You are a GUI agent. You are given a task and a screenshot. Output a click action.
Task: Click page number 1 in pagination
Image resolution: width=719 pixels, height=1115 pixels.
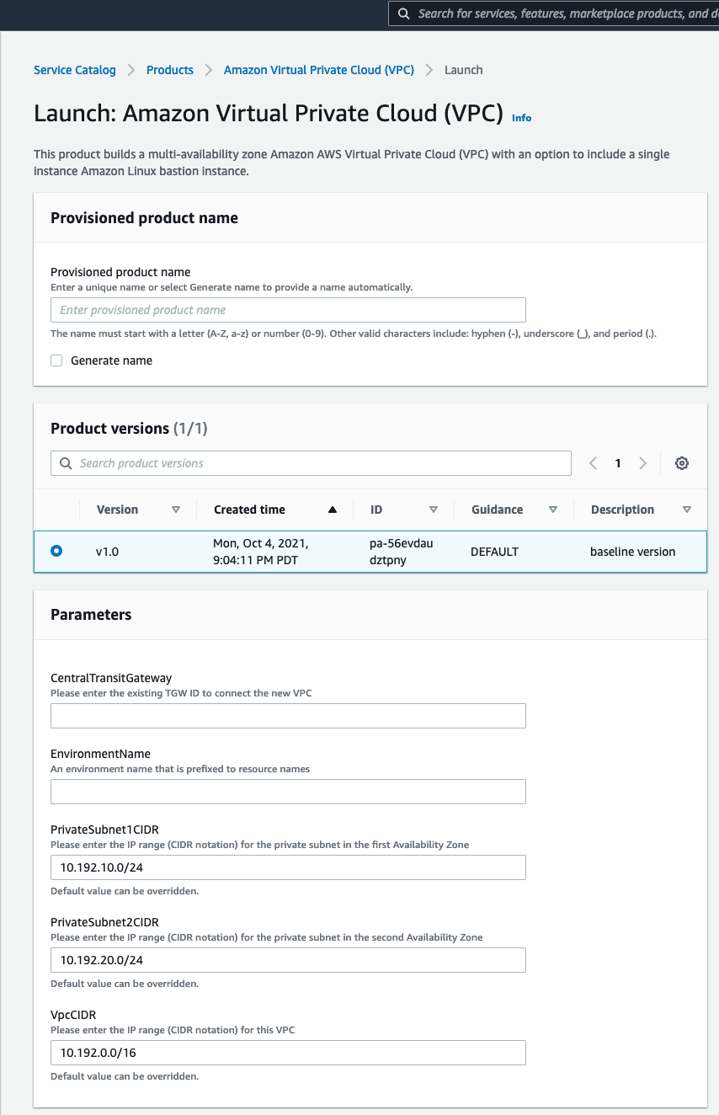(618, 463)
